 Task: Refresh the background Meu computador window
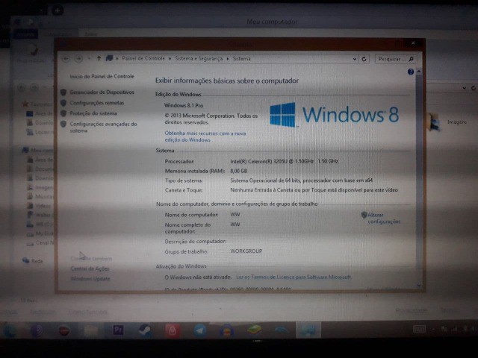tap(473, 88)
